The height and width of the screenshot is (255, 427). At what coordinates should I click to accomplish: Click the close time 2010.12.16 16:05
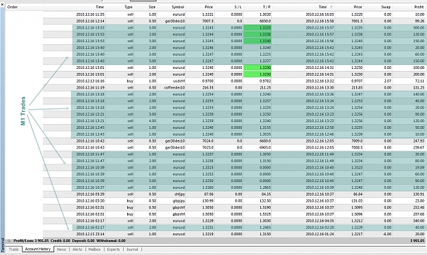point(320,14)
